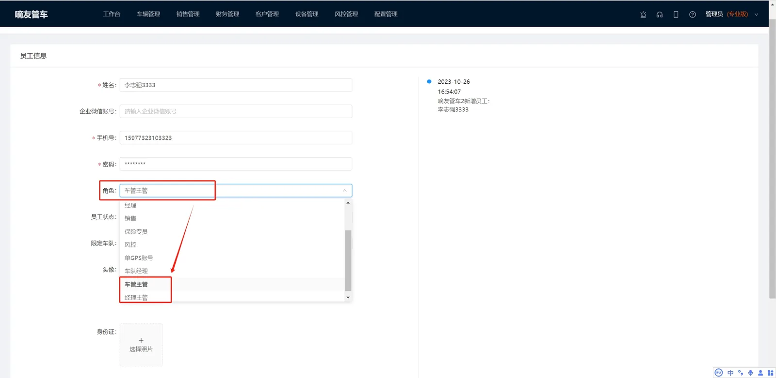Toggle the punctuation mode icon in IME bar
This screenshot has width=776, height=378.
741,373
